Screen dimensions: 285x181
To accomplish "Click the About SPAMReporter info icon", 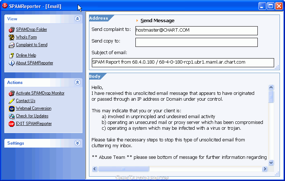I will (11, 63).
